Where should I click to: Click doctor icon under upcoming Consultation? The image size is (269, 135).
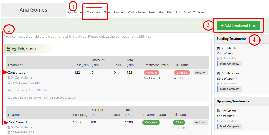[x=218, y=121]
